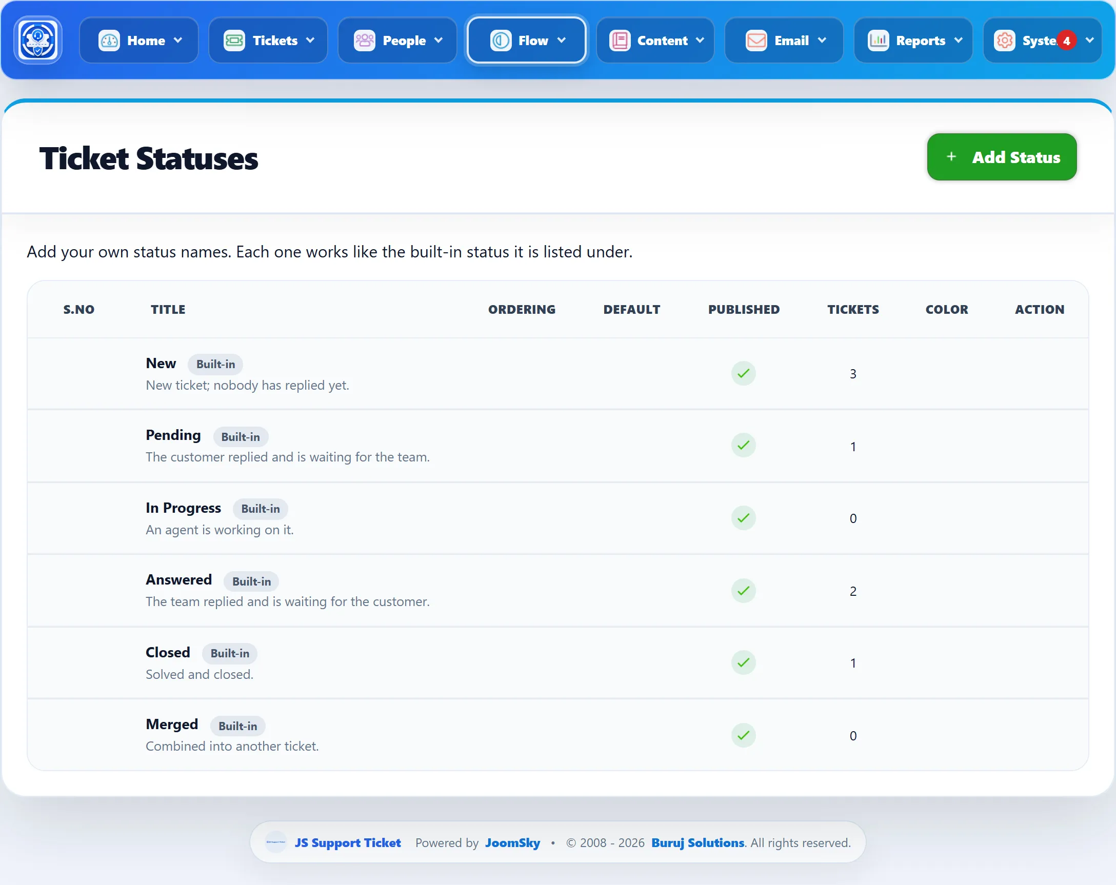The width and height of the screenshot is (1116, 885).
Task: Click the Built-in badge next to Answered
Action: click(252, 581)
